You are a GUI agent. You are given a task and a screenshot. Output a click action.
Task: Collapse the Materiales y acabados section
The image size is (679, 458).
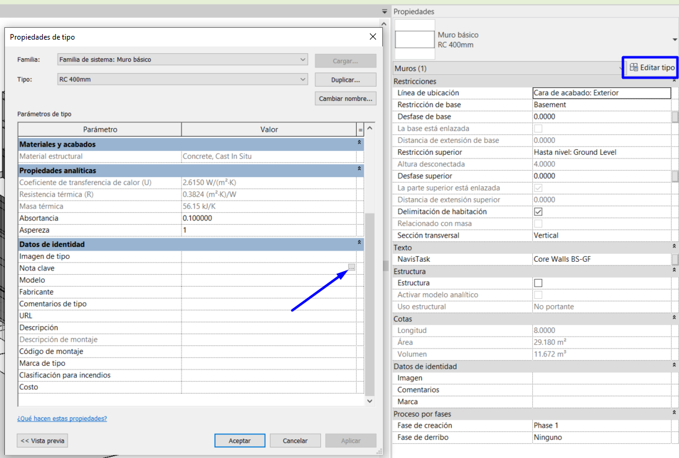pos(359,142)
